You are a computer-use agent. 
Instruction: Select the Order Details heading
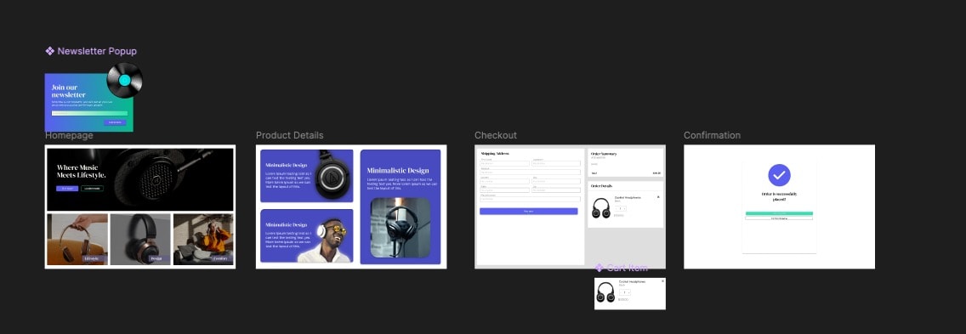click(602, 185)
